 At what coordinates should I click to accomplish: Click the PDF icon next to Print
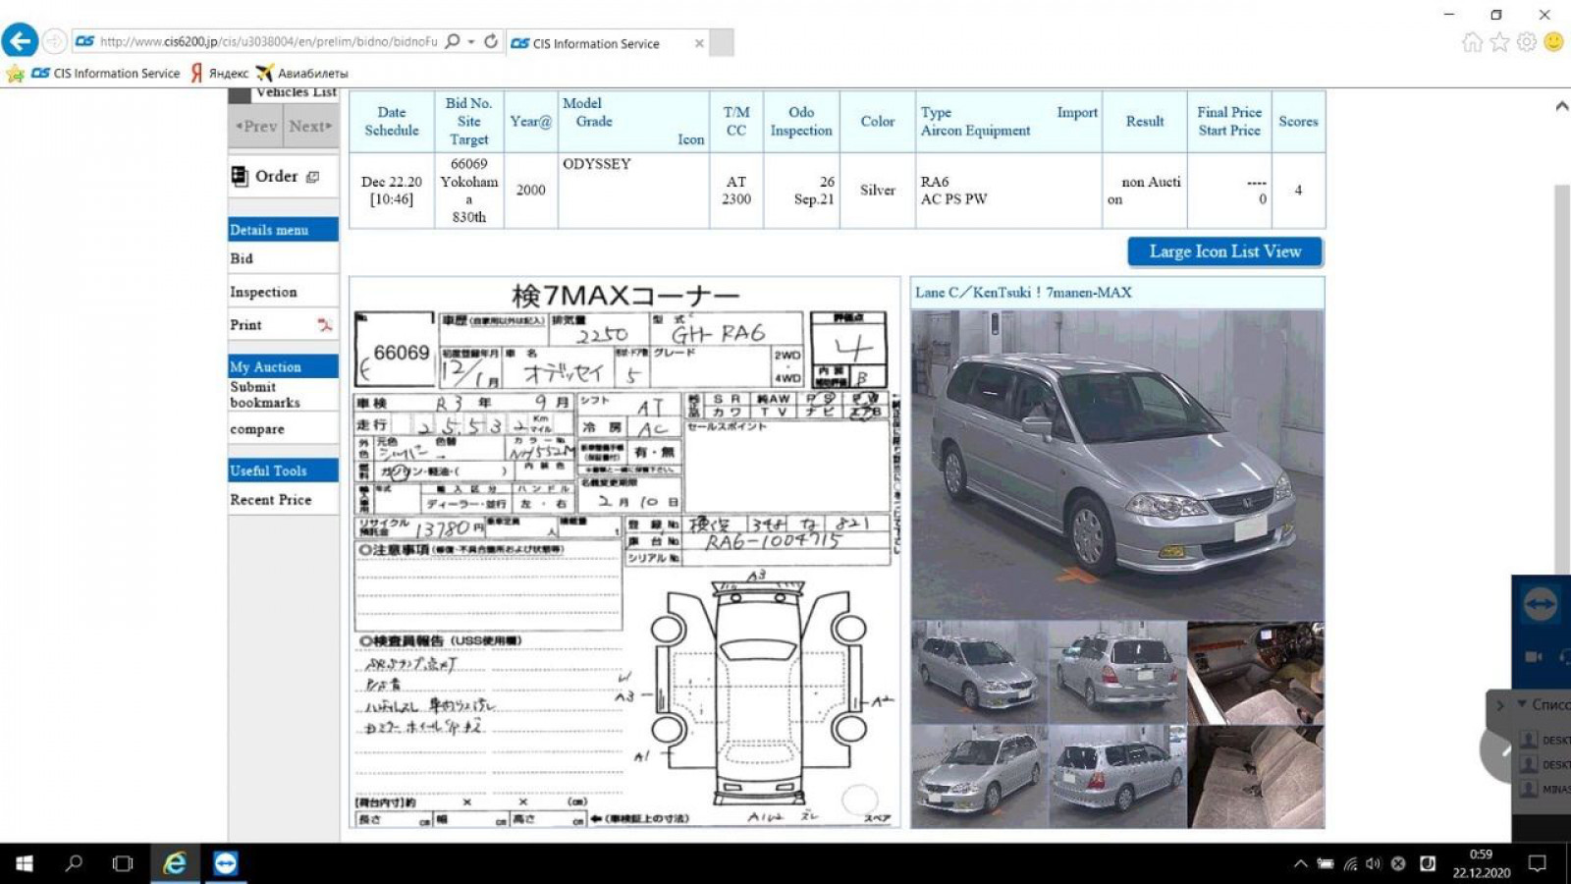pos(324,325)
